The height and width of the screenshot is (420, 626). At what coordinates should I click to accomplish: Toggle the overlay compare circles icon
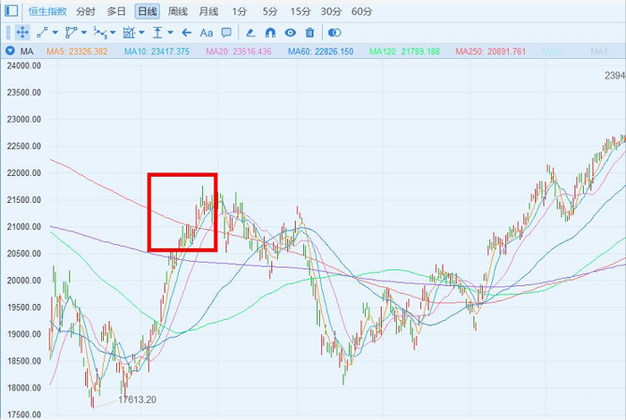pyautogui.click(x=334, y=33)
